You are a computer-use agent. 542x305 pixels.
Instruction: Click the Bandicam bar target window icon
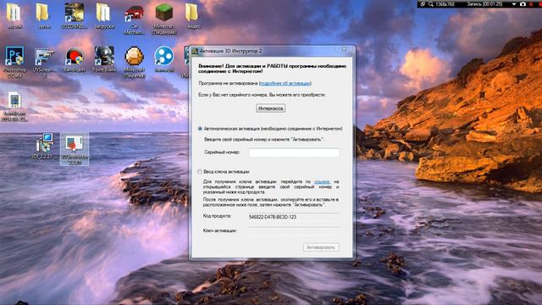pyautogui.click(x=423, y=4)
